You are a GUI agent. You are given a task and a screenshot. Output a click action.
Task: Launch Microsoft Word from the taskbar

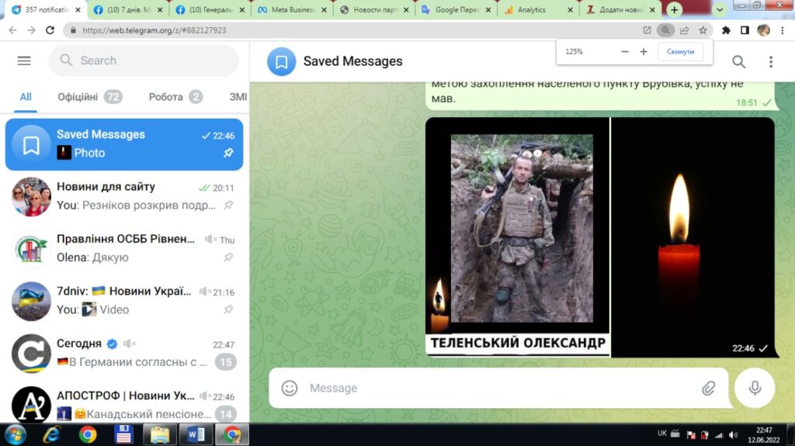(196, 434)
